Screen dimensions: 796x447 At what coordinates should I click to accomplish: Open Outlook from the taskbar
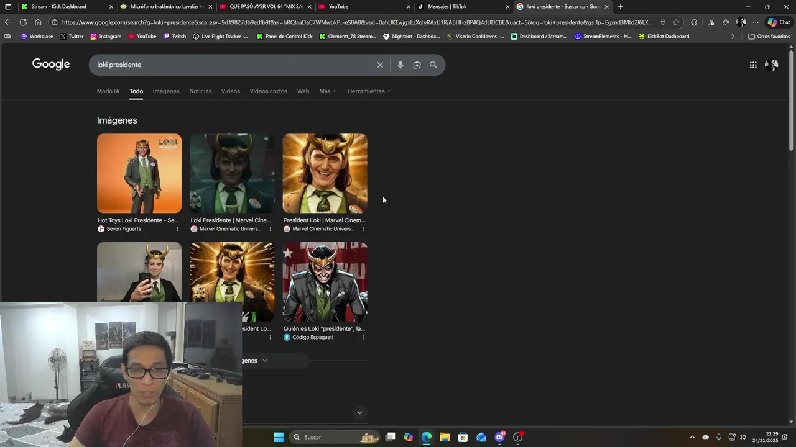point(481,437)
